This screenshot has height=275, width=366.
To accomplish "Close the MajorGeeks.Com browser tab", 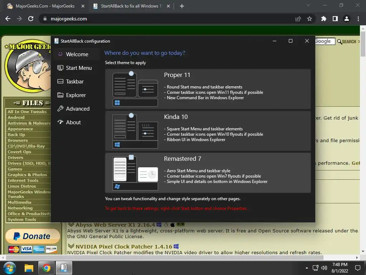I will coord(83,6).
